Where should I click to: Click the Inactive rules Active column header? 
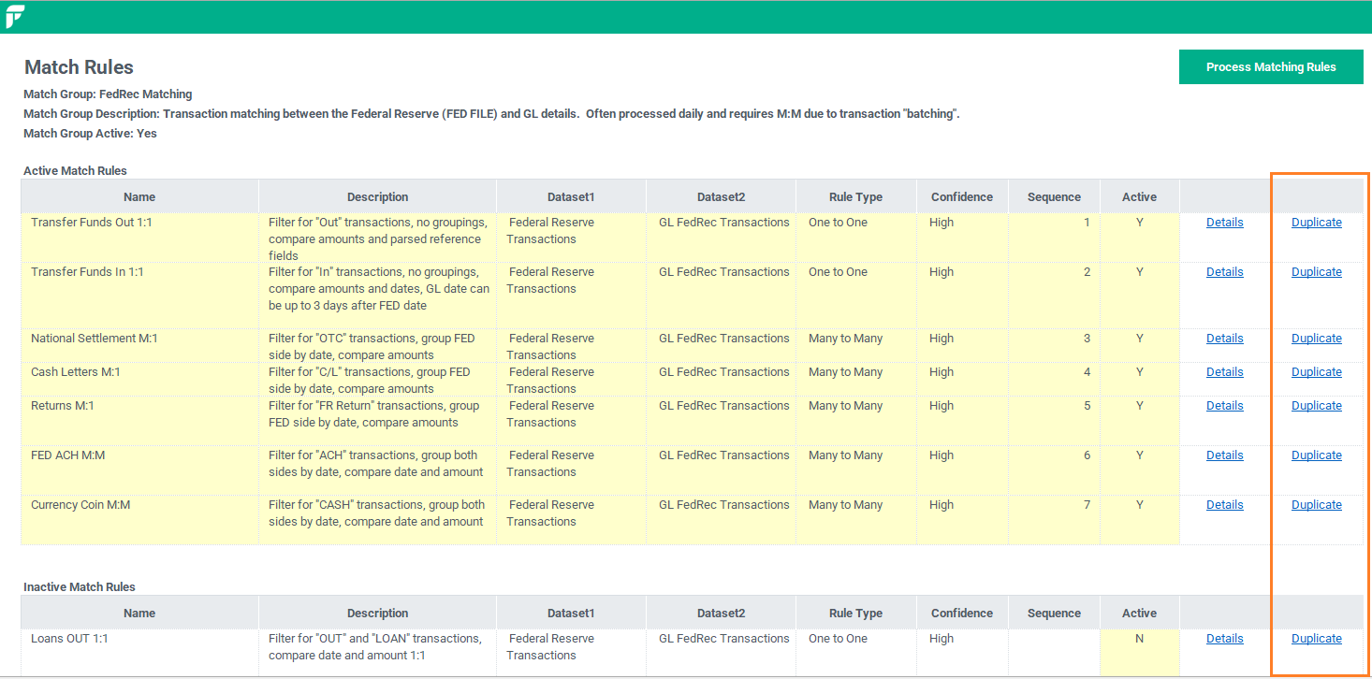point(1139,613)
